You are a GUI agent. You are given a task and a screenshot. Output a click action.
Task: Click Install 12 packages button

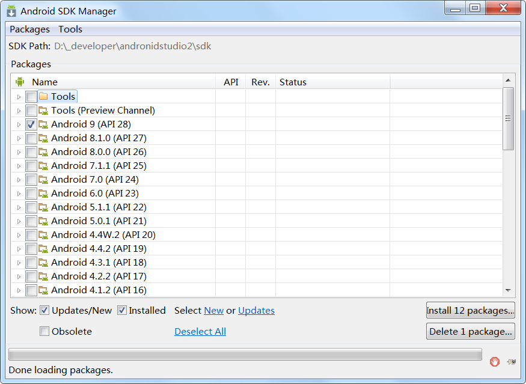tap(470, 310)
